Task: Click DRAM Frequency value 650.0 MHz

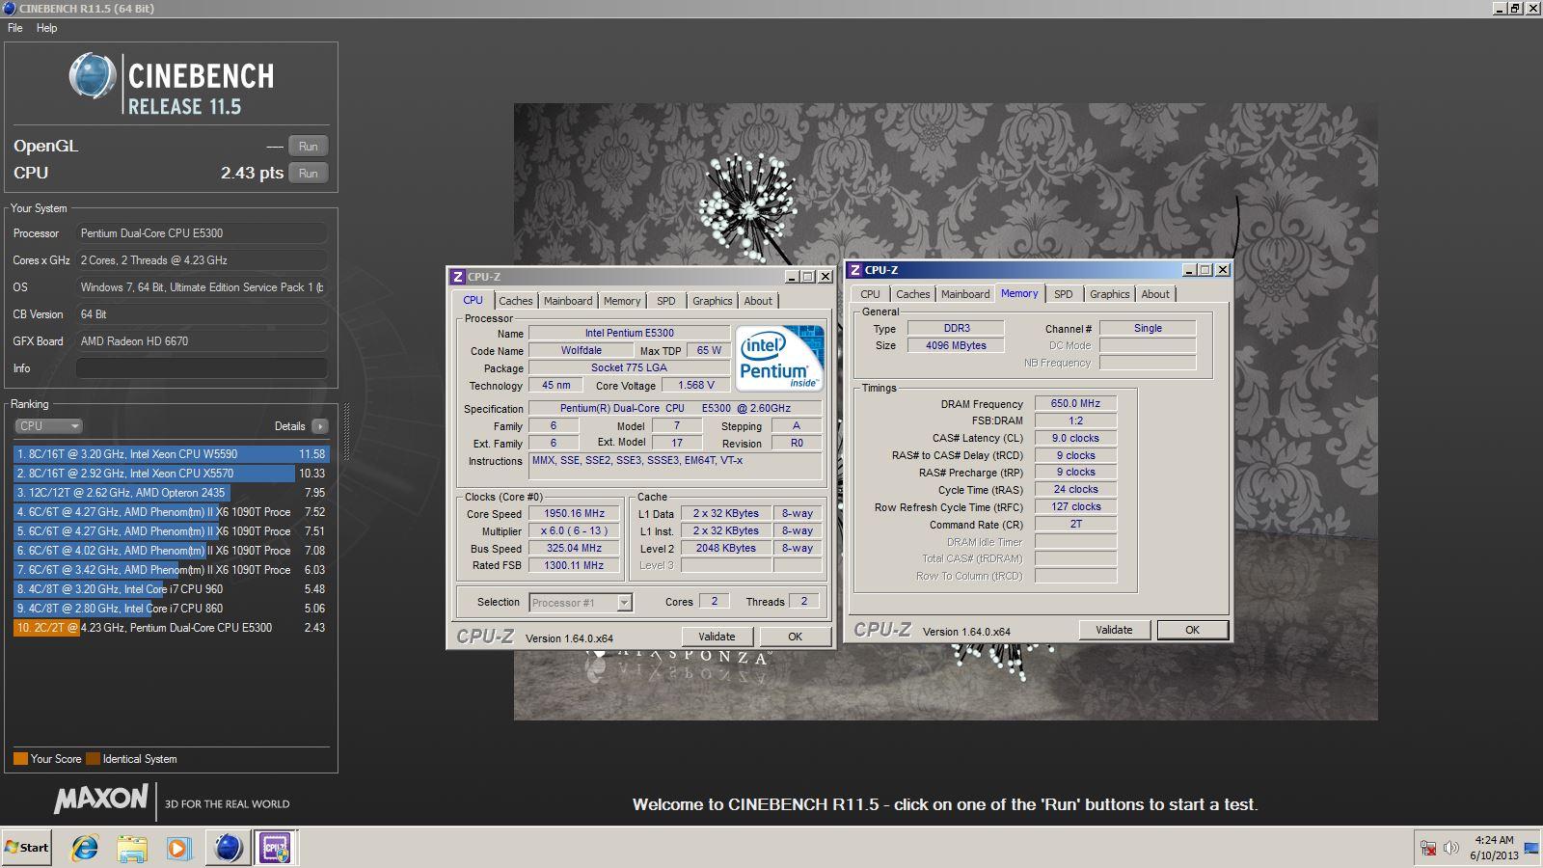Action: point(1075,404)
